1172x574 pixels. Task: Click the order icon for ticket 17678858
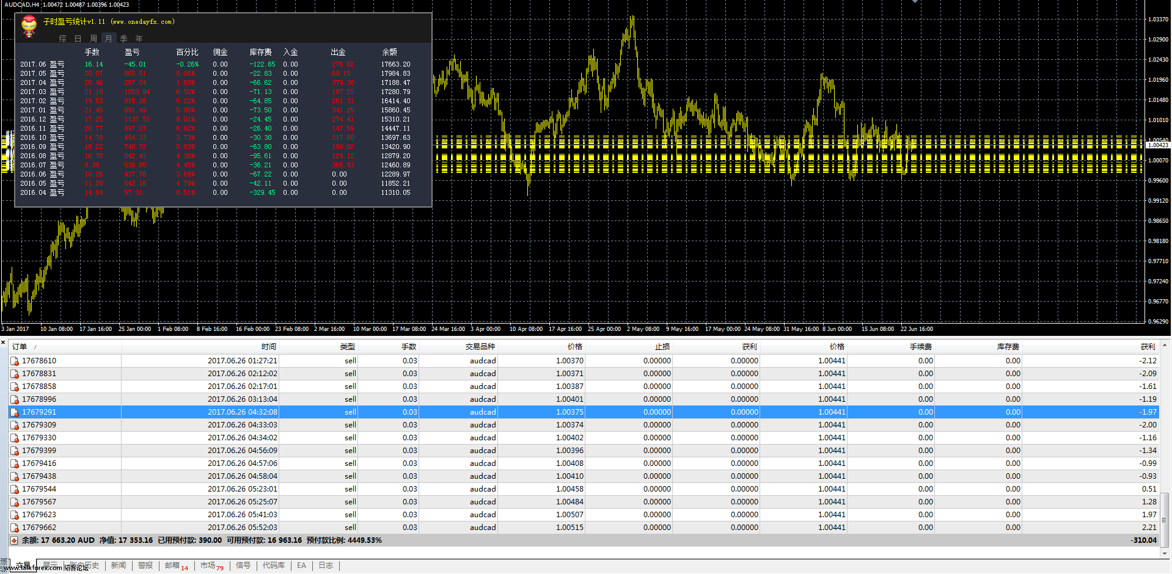pyautogui.click(x=15, y=387)
